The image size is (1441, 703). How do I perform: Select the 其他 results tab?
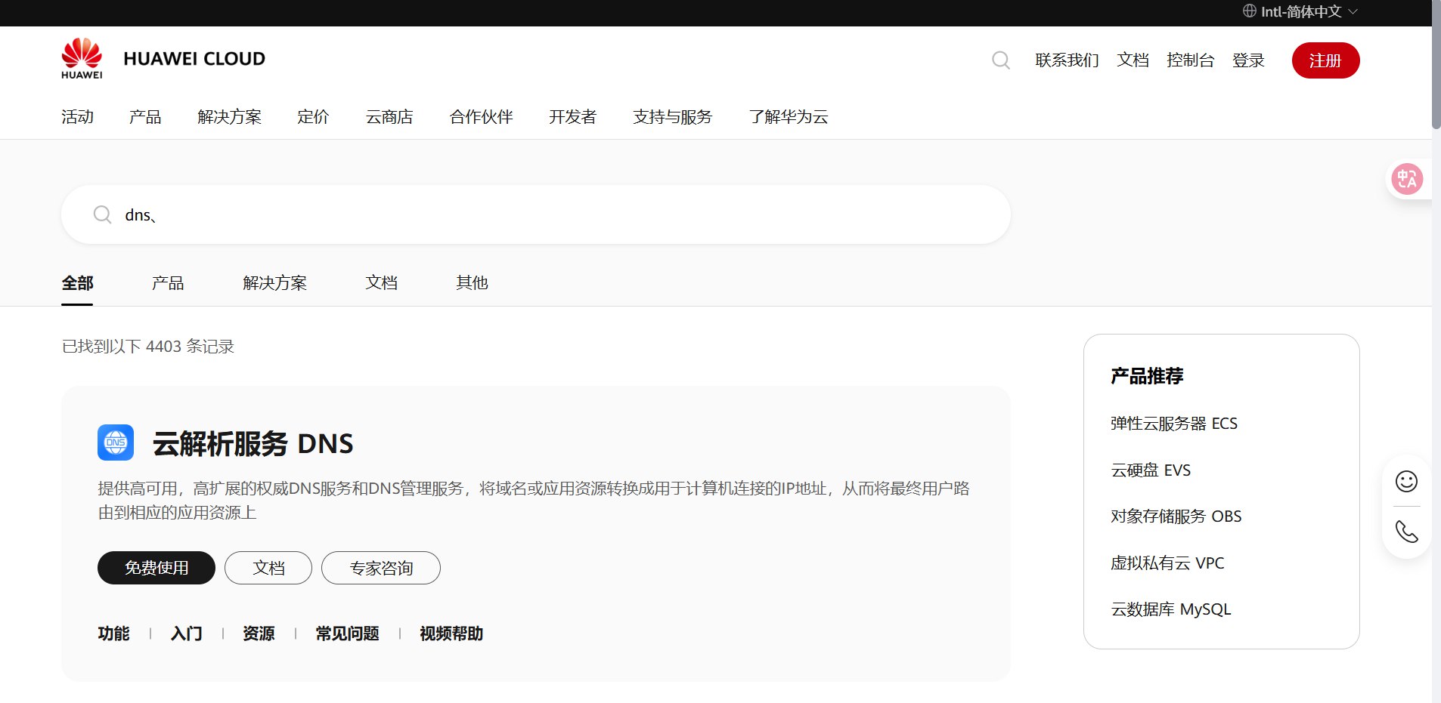[472, 283]
